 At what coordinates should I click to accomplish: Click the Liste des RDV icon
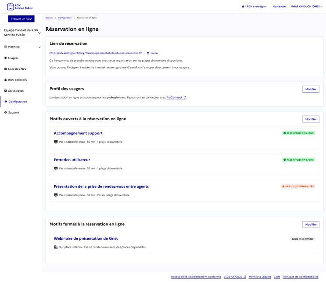pyautogui.click(x=6, y=69)
